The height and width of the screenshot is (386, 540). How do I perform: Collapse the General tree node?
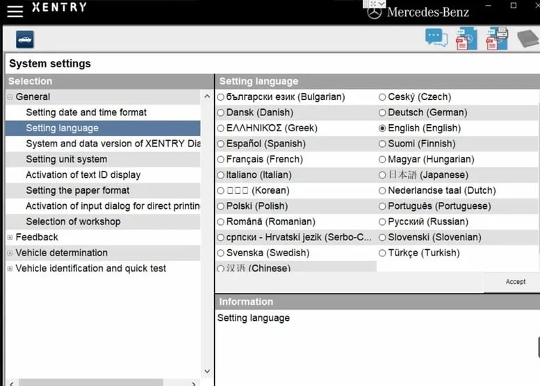pyautogui.click(x=10, y=97)
